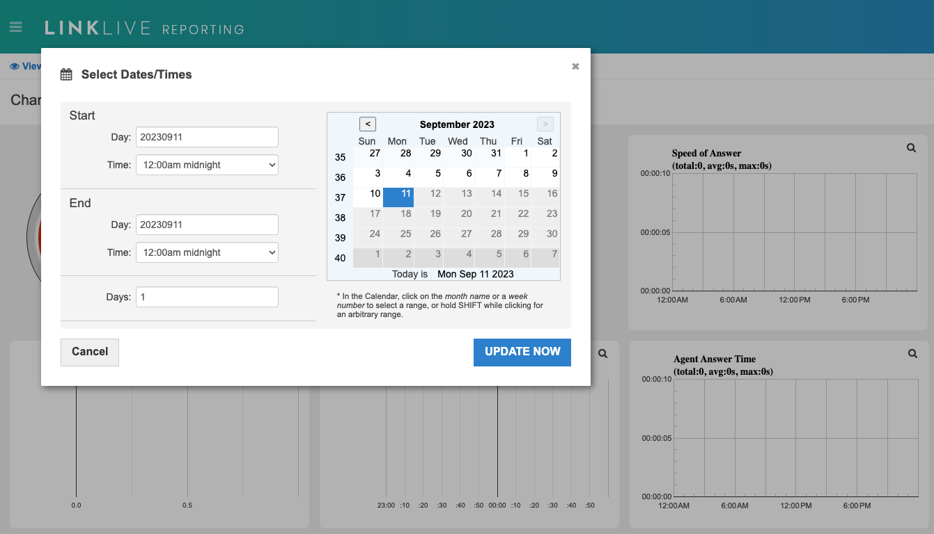Cancel the date selection dialog
The image size is (934, 534).
pyautogui.click(x=90, y=352)
